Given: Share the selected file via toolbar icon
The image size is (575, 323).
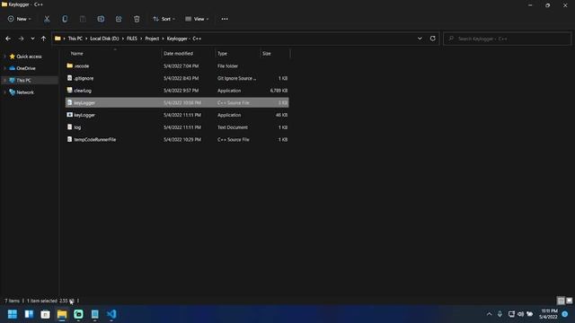Looking at the screenshot, I should coord(119,19).
